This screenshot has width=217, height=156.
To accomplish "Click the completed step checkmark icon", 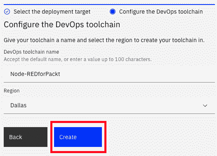I will point(7,12).
